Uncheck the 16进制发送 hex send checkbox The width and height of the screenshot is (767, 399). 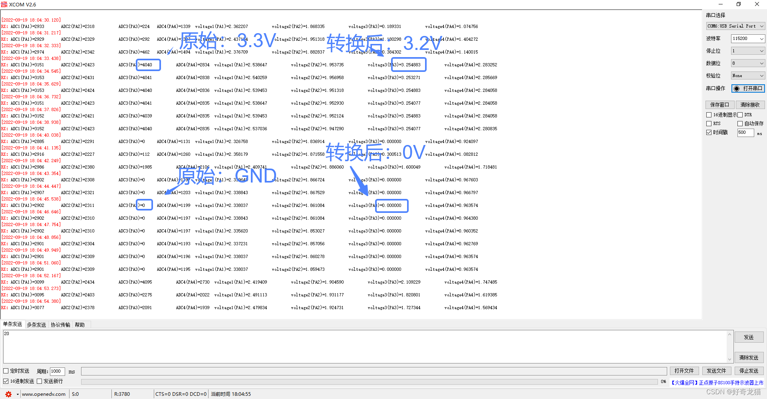click(6, 381)
